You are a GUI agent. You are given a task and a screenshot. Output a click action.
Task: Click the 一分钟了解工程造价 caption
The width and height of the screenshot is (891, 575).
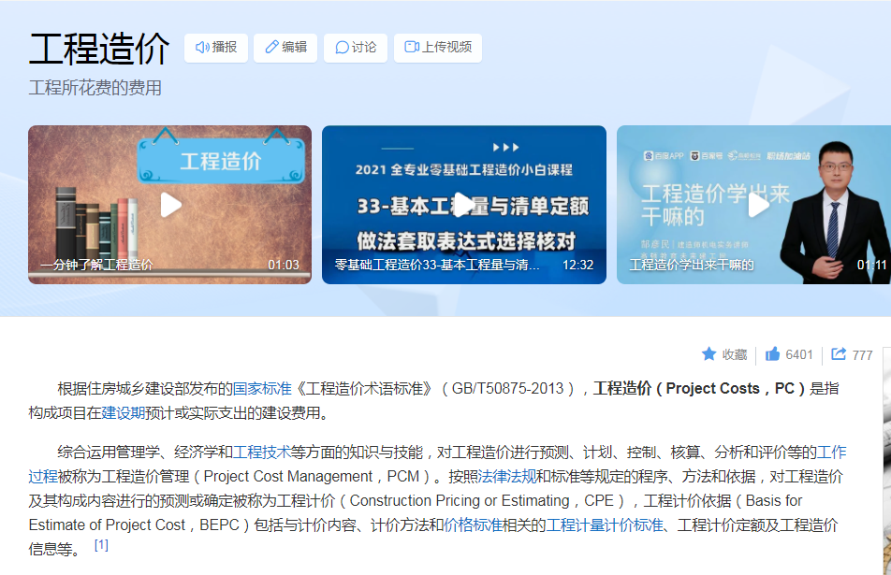96,265
